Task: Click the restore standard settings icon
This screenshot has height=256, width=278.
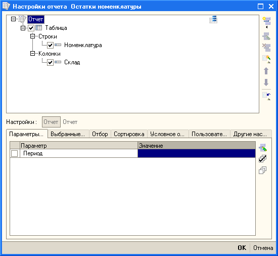Action: [x=266, y=96]
